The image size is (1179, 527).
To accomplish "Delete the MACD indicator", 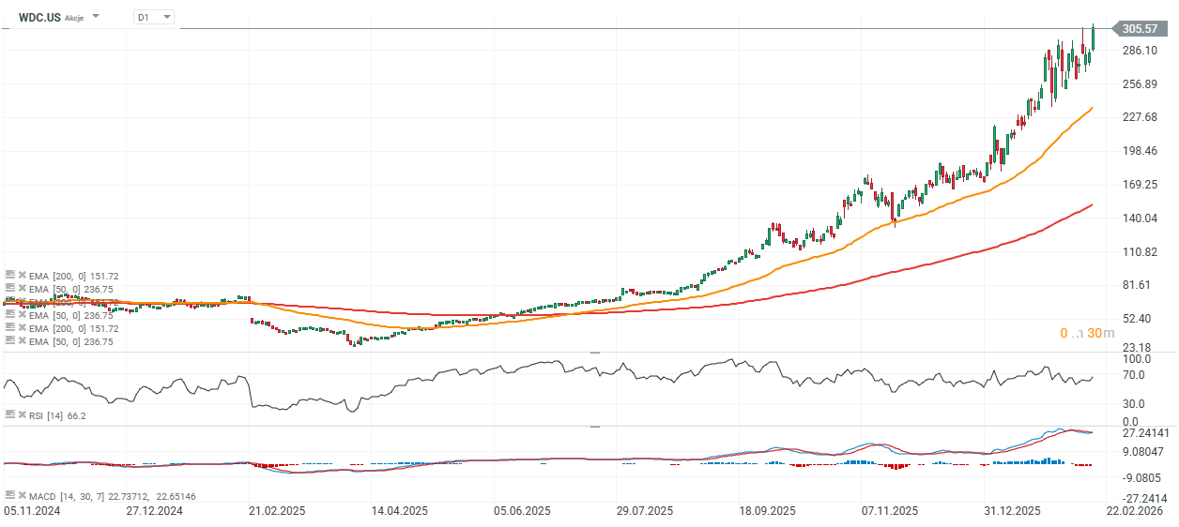I will coord(22,495).
